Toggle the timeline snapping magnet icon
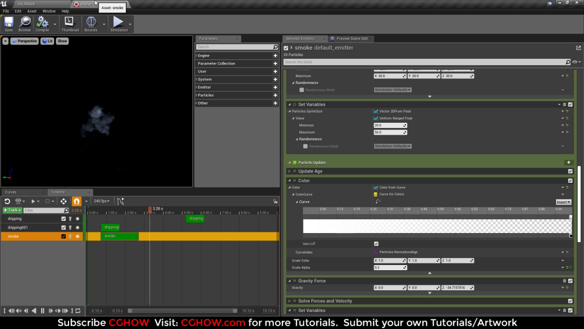 click(76, 202)
